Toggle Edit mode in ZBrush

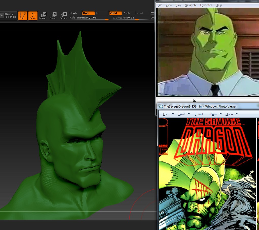[23, 16]
